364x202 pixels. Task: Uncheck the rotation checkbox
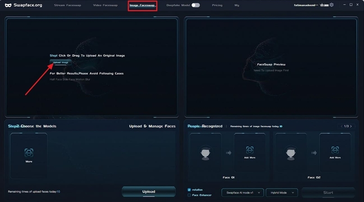(189, 190)
